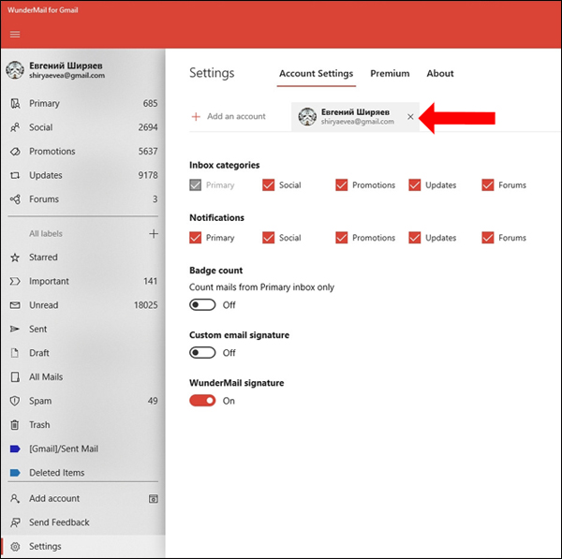Click the Social people icon in sidebar
Viewport: 562px width, 559px height.
click(15, 127)
